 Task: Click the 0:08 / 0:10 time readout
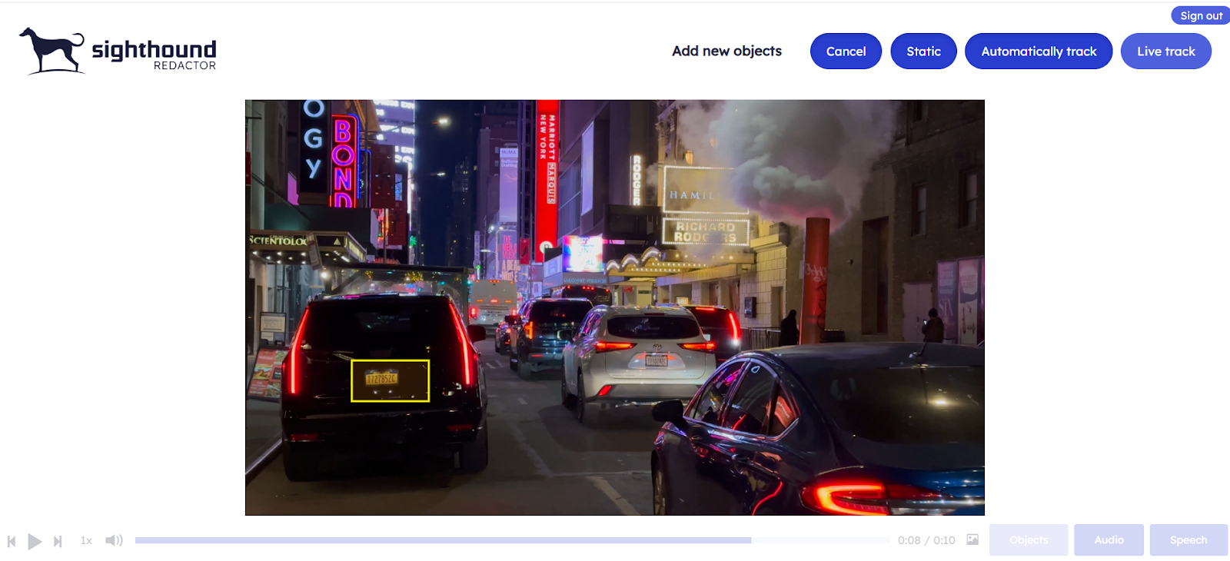(926, 540)
